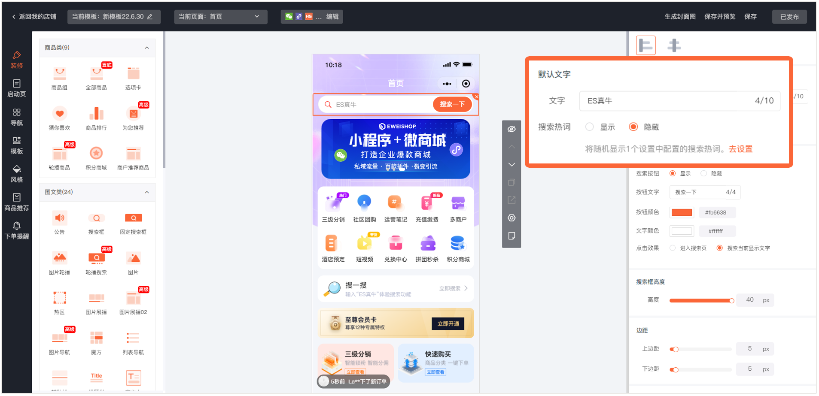Choose the 固定搜索框 component icon
819x396 pixels.
[x=133, y=218]
